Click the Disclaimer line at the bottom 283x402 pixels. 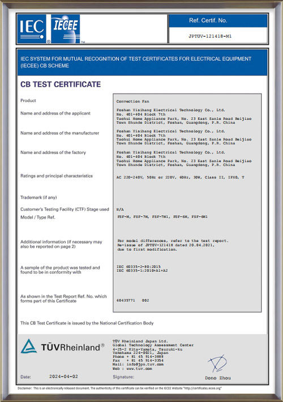[x=119, y=388]
